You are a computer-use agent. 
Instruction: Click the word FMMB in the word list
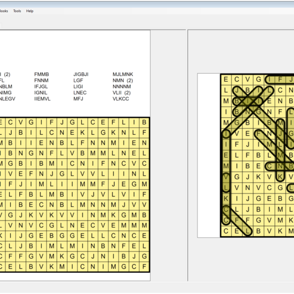click(x=42, y=74)
